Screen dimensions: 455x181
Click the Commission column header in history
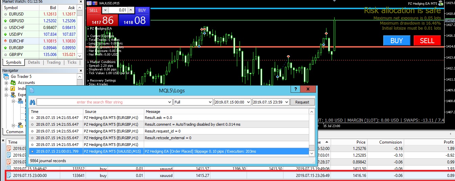pos(385,142)
